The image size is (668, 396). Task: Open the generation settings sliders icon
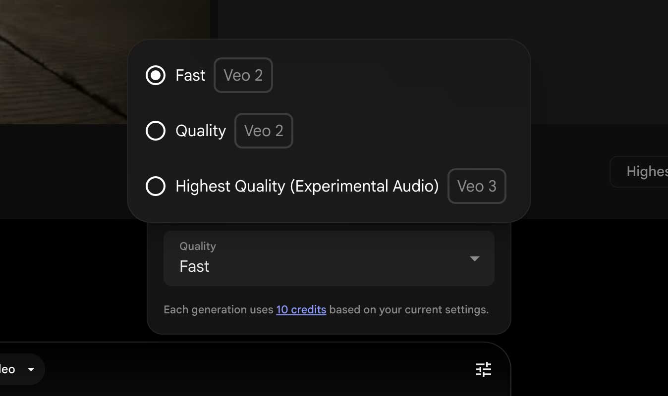pos(483,369)
